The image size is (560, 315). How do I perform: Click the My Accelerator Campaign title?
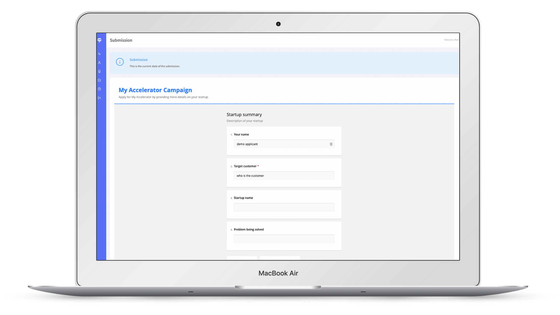[x=155, y=90]
